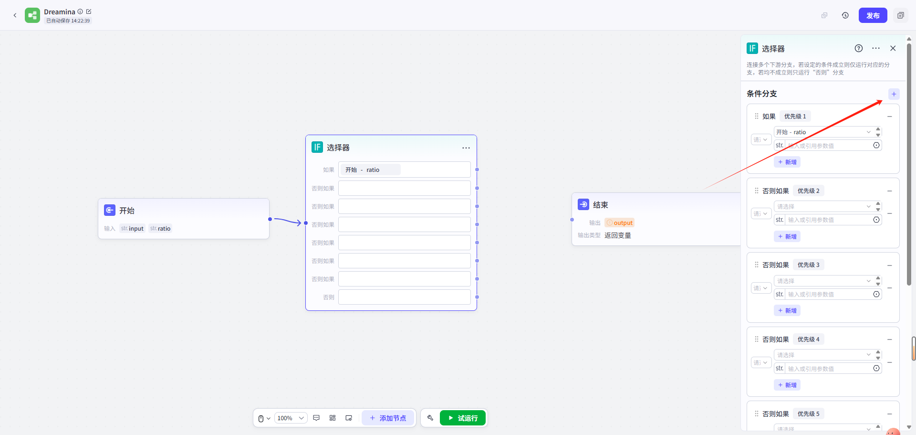The width and height of the screenshot is (916, 435).
Task: Open the 请选择 dropdown in 优先级 2
Action: 823,206
